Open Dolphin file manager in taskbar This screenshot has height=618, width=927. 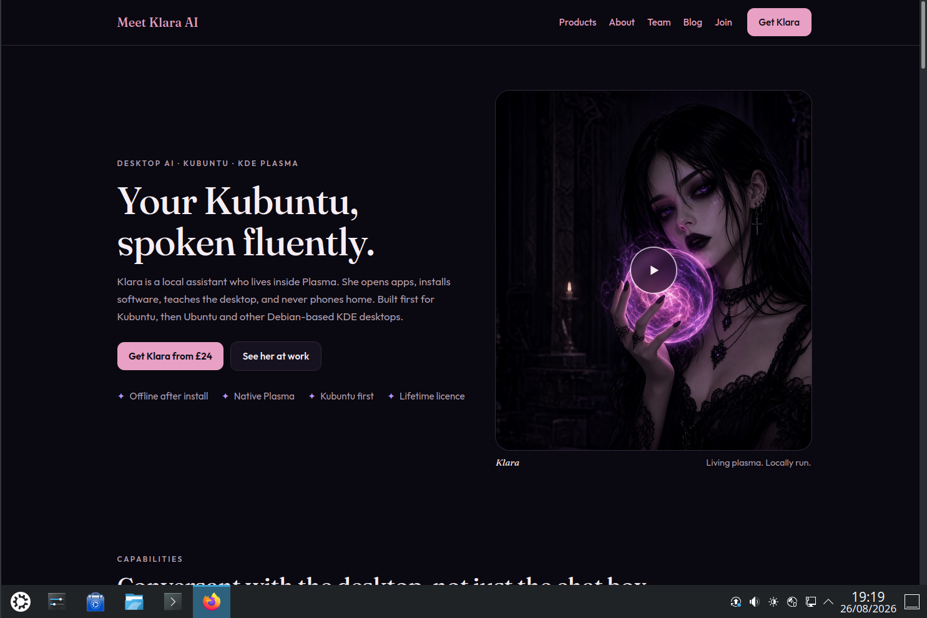(134, 602)
